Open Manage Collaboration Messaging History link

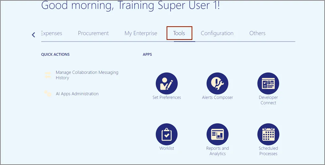tap(87, 75)
